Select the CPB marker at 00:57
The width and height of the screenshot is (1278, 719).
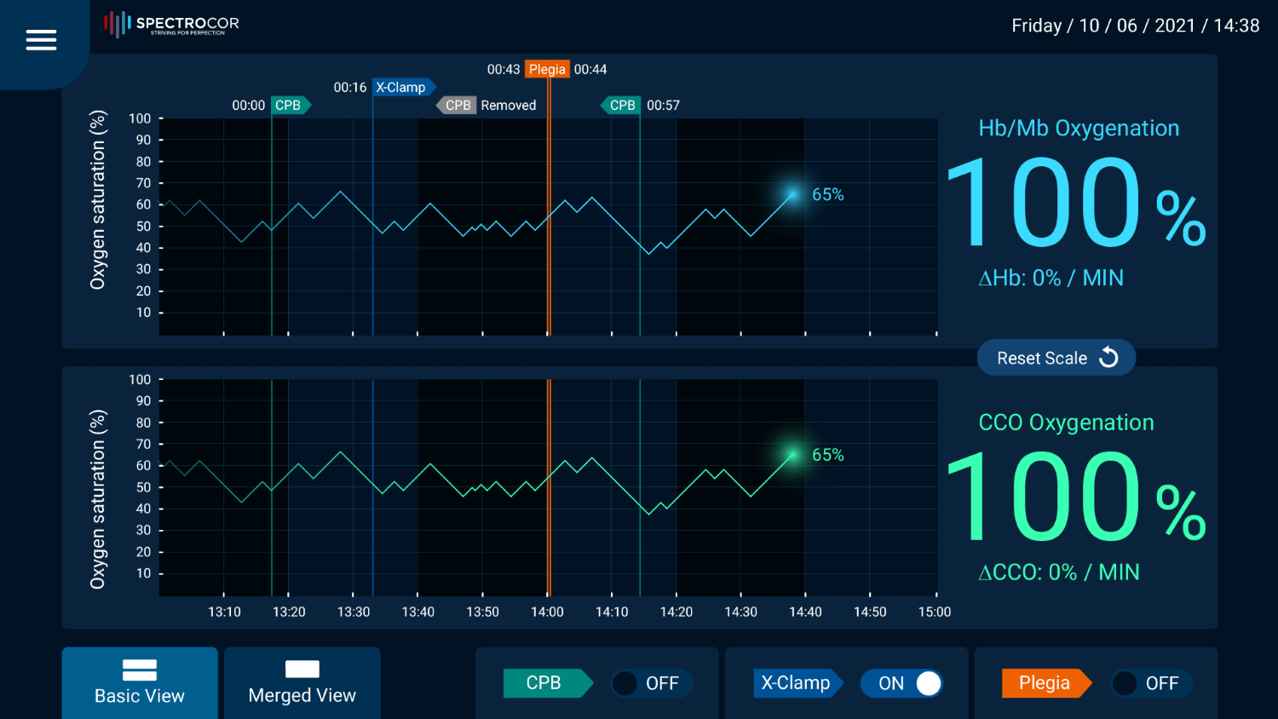[621, 106]
